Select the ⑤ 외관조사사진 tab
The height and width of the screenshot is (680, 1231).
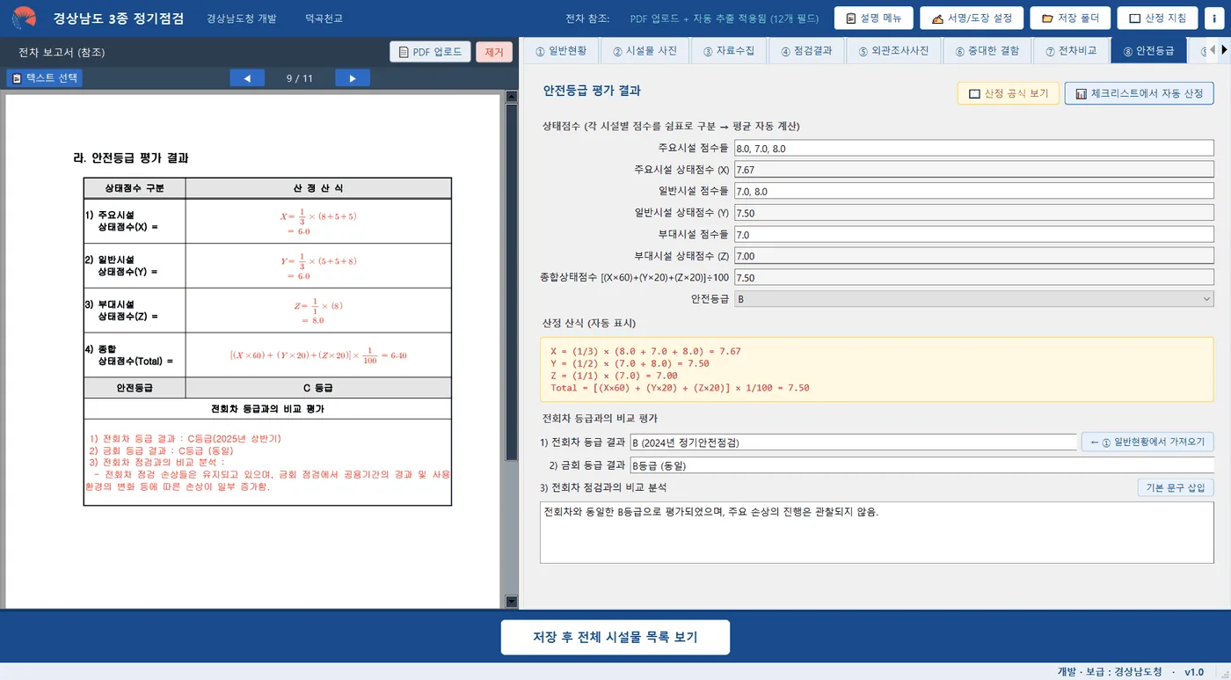pyautogui.click(x=894, y=51)
